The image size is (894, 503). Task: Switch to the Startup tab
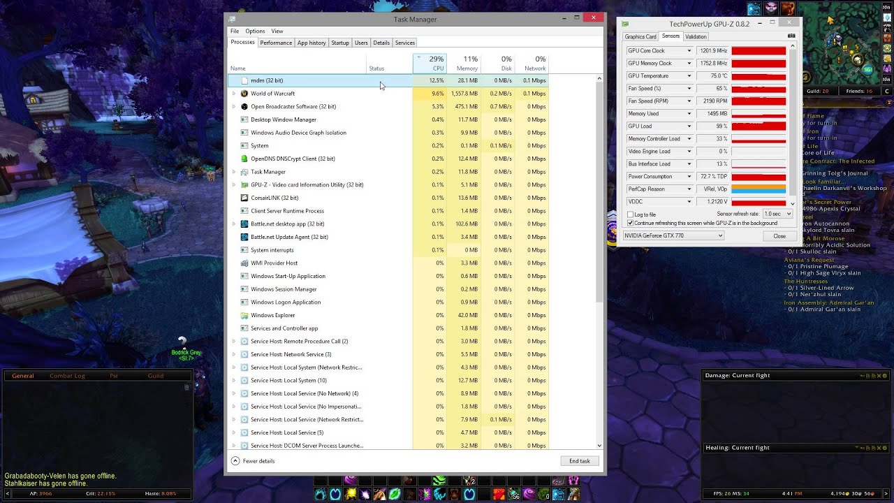(x=340, y=43)
